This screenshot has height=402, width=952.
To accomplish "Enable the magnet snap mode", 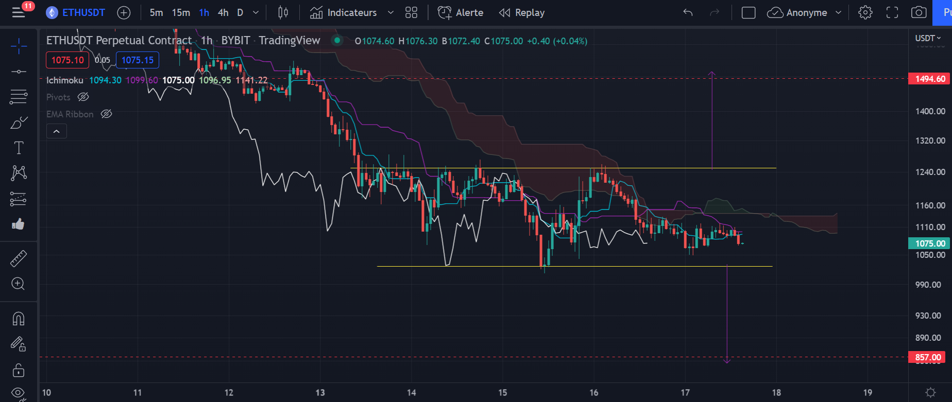I will point(19,319).
